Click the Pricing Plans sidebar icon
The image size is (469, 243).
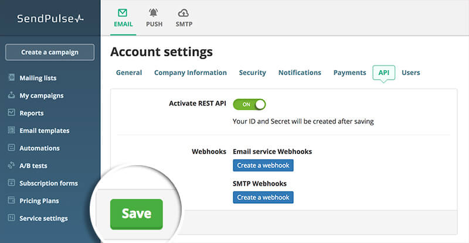[x=11, y=200]
